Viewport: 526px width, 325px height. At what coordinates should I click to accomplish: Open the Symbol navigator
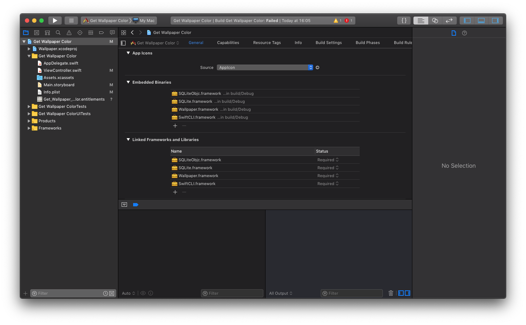(x=47, y=32)
